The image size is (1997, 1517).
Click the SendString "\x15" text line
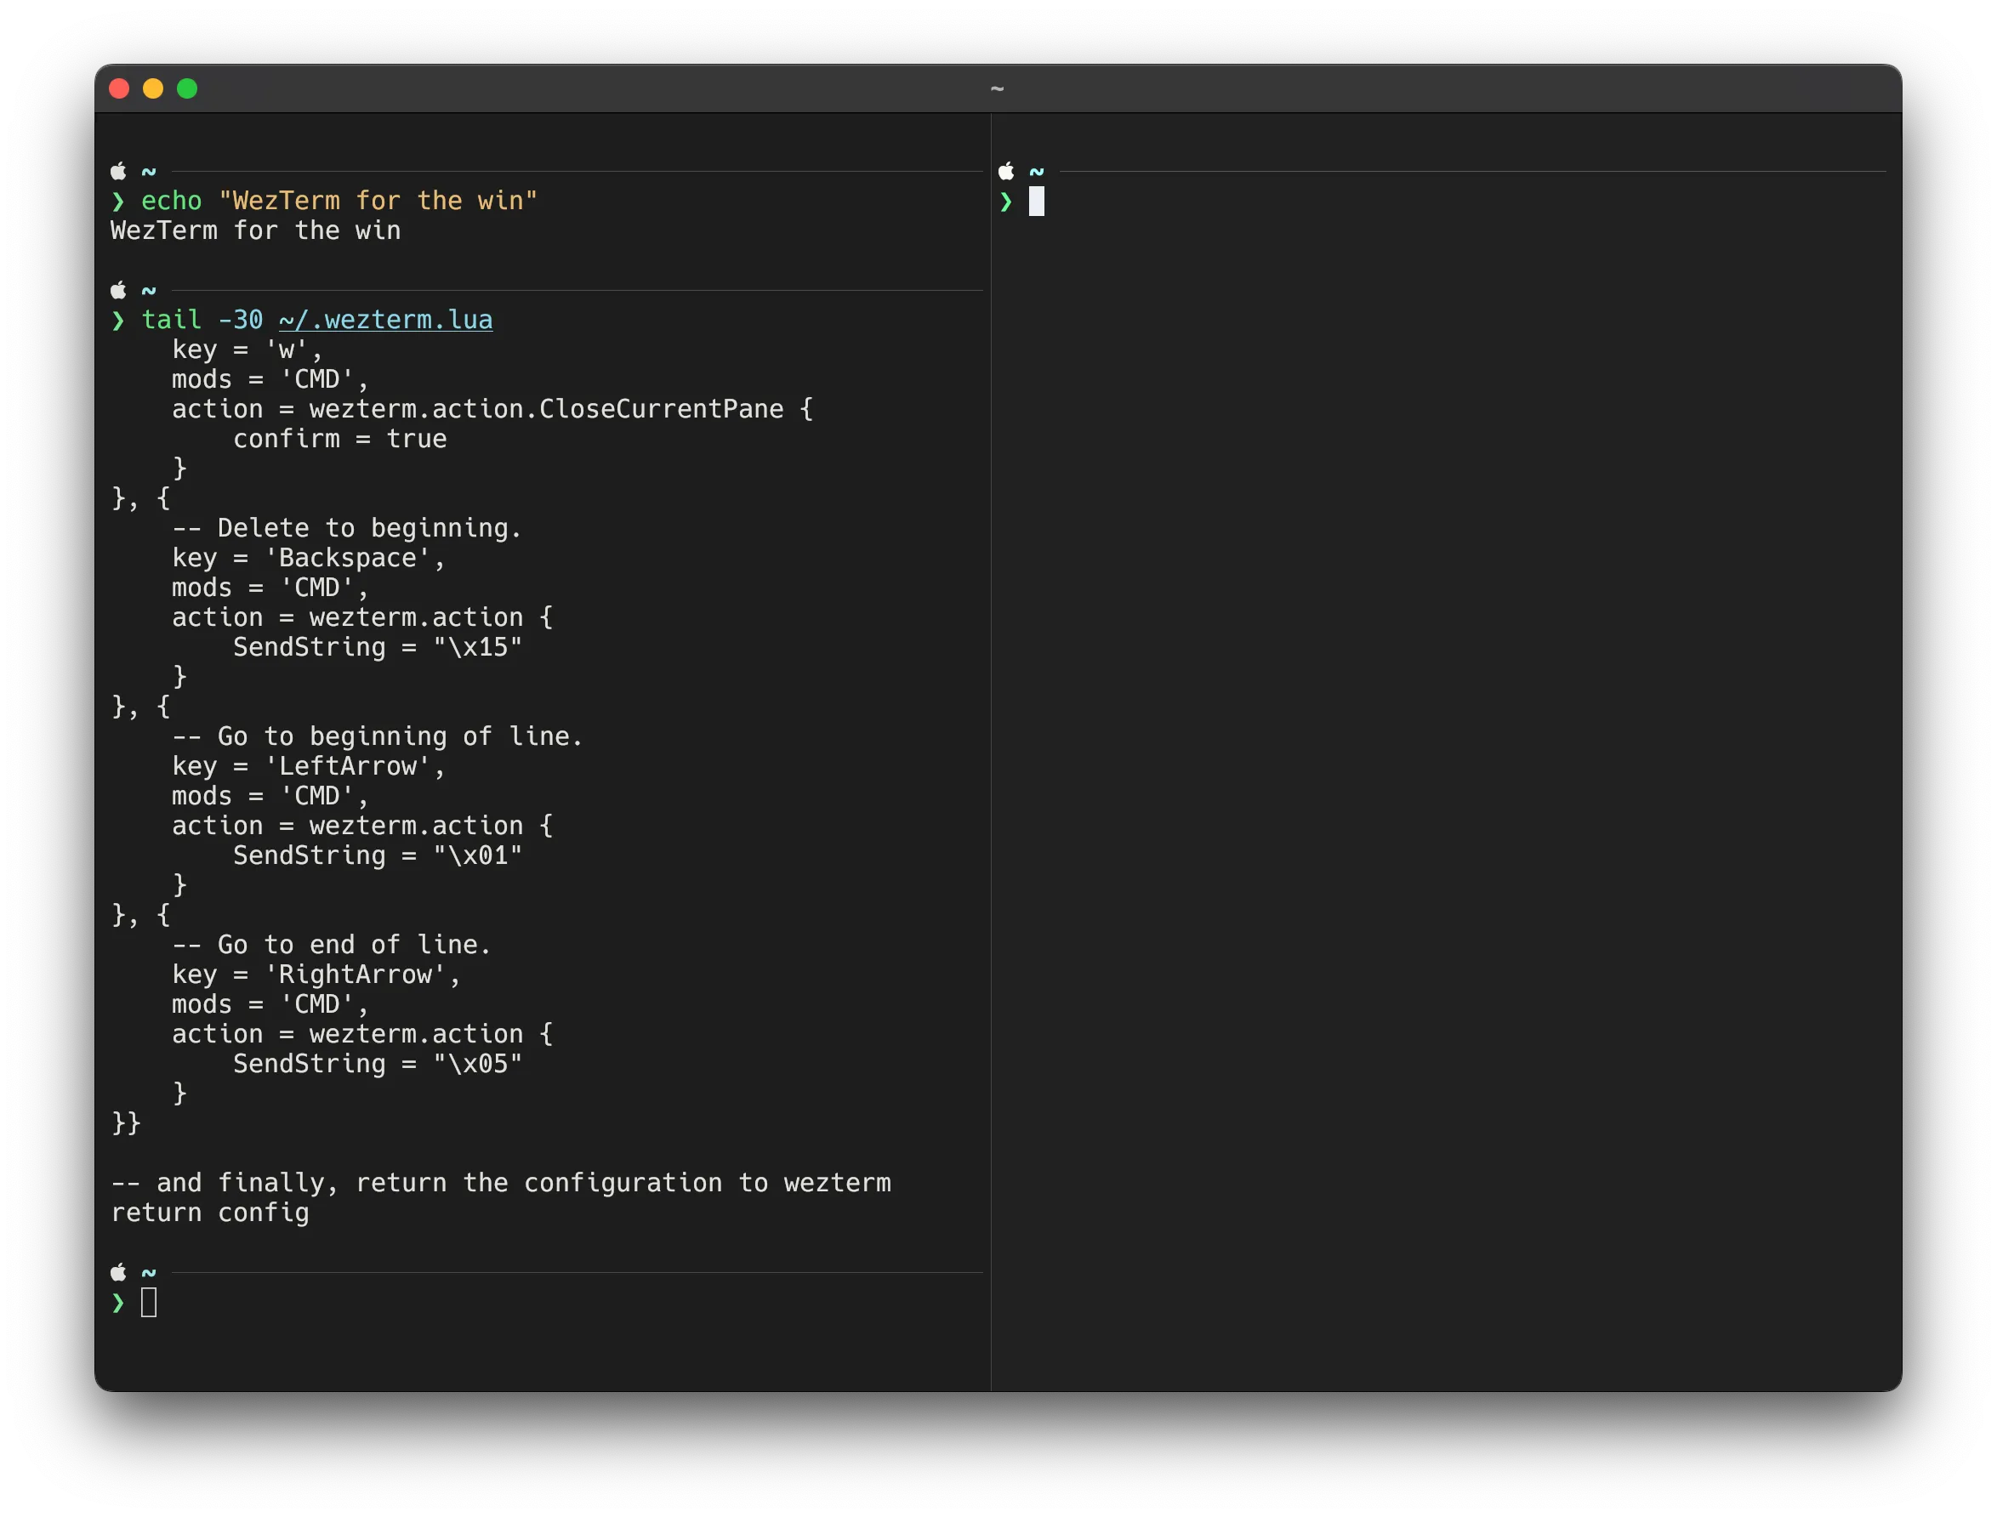coord(377,646)
